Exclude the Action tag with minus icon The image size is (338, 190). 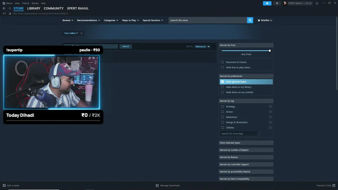[x=270, y=112]
